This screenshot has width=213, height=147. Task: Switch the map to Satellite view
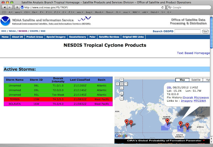click(196, 80)
